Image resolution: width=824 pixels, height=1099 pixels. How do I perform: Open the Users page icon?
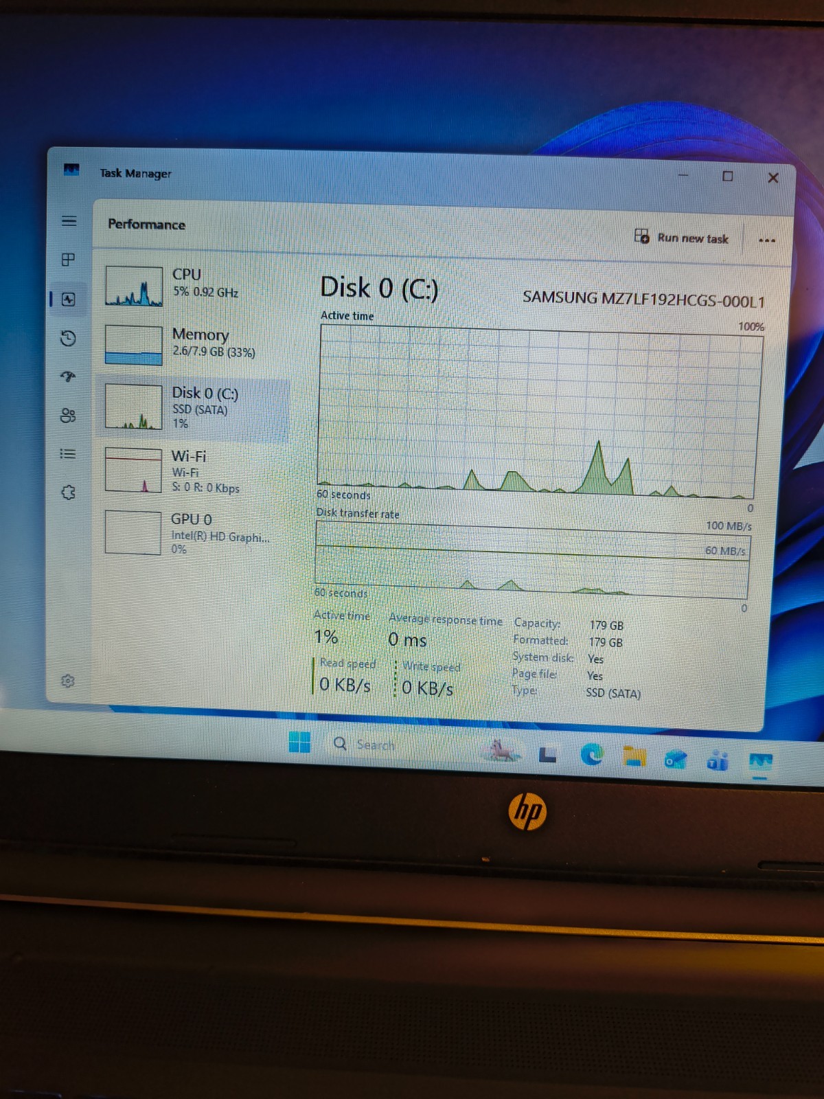click(x=68, y=416)
